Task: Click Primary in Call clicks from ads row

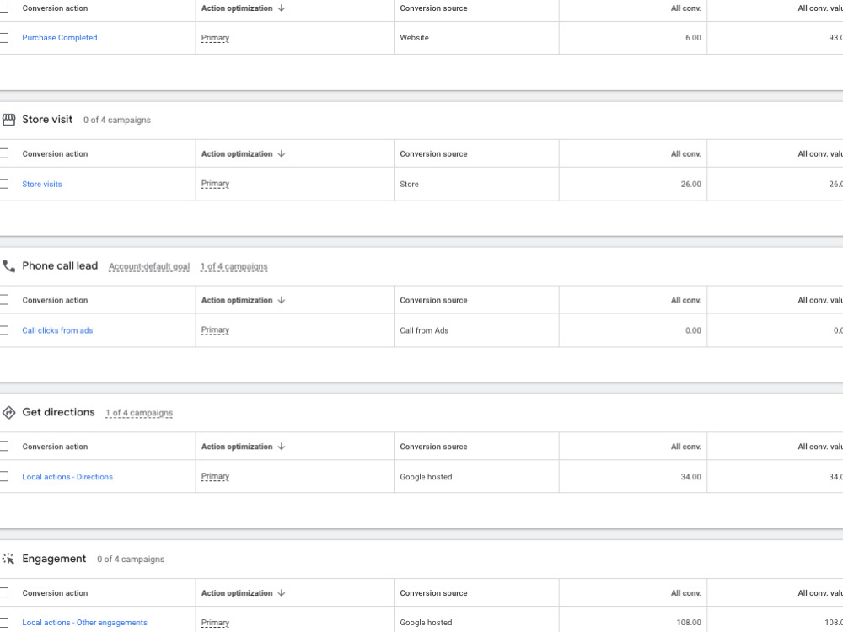Action: point(215,330)
